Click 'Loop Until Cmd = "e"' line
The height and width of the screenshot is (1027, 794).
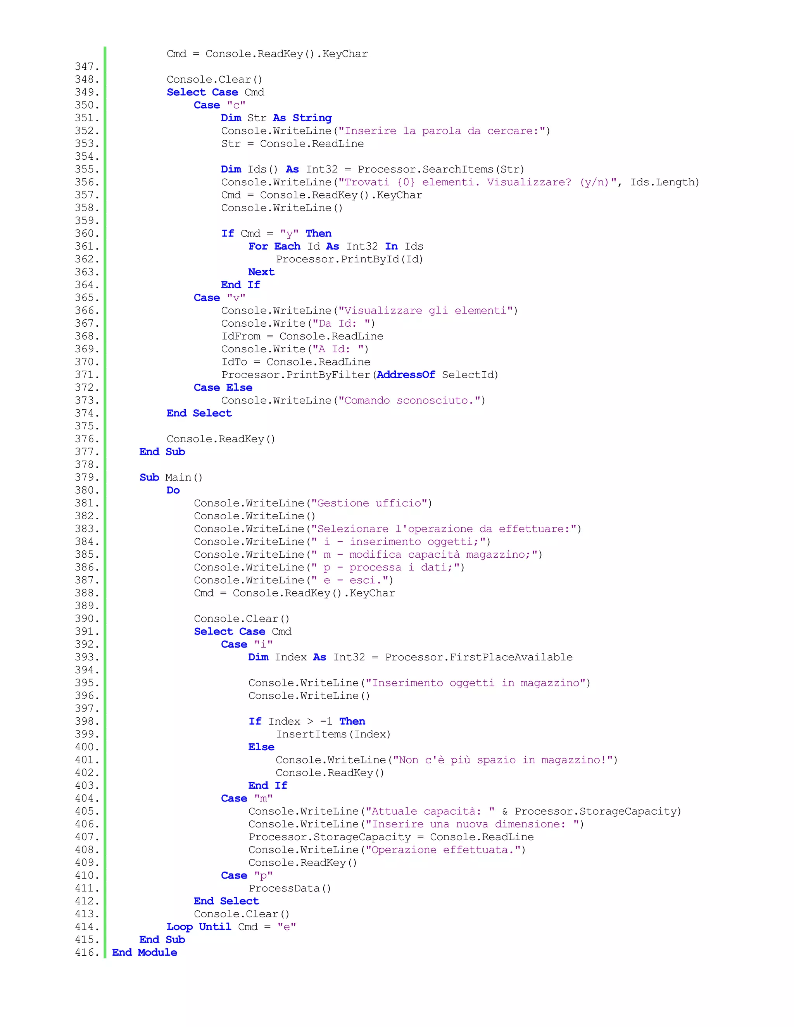coord(231,927)
